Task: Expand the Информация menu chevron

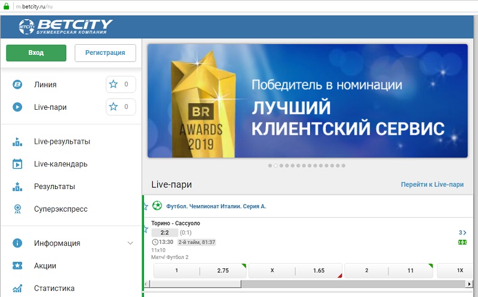Action: [130, 243]
